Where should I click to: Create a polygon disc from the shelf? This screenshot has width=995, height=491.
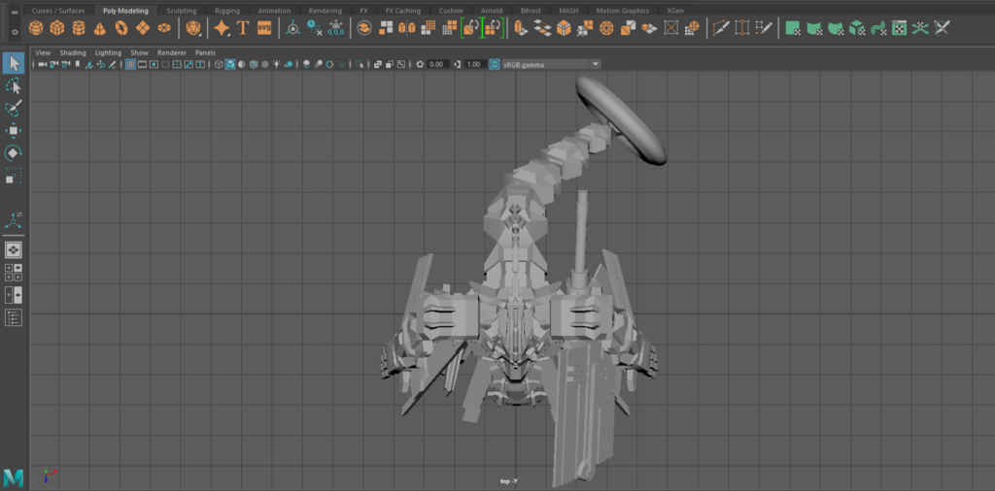[x=164, y=28]
